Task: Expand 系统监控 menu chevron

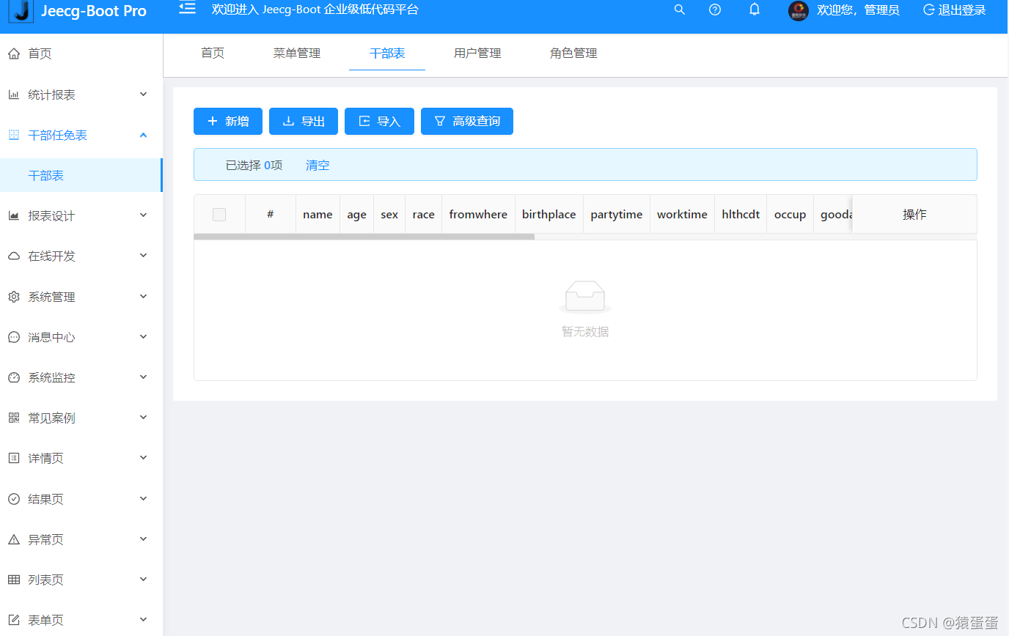Action: [144, 377]
